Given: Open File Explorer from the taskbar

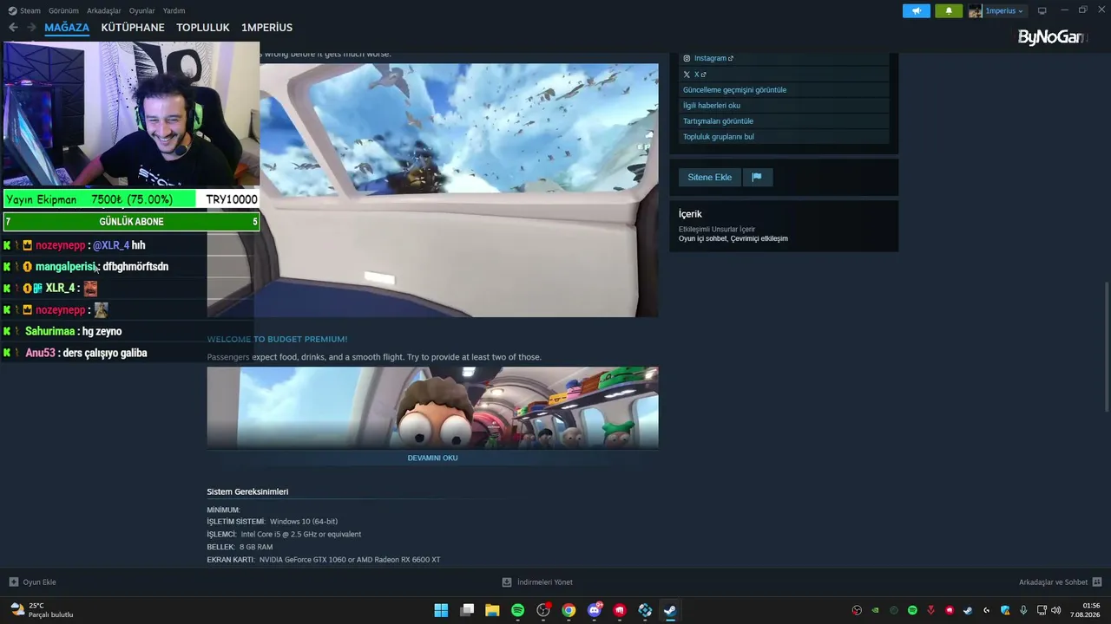Looking at the screenshot, I should click(x=492, y=610).
